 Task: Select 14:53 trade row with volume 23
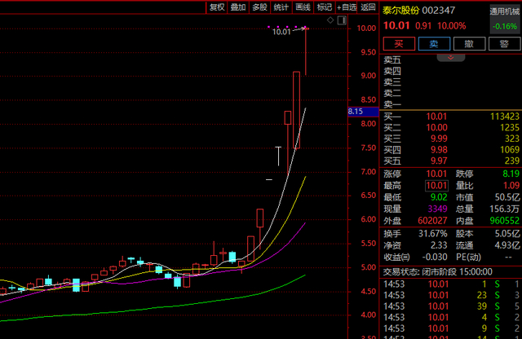[x=451, y=295]
